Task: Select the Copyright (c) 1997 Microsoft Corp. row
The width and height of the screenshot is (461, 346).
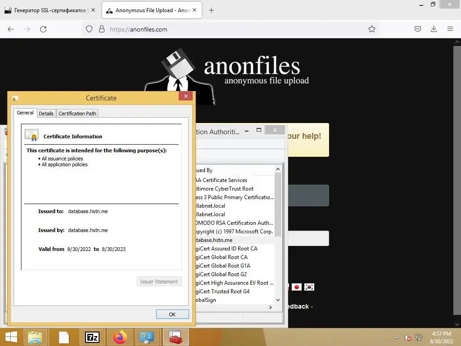Action: 235,232
